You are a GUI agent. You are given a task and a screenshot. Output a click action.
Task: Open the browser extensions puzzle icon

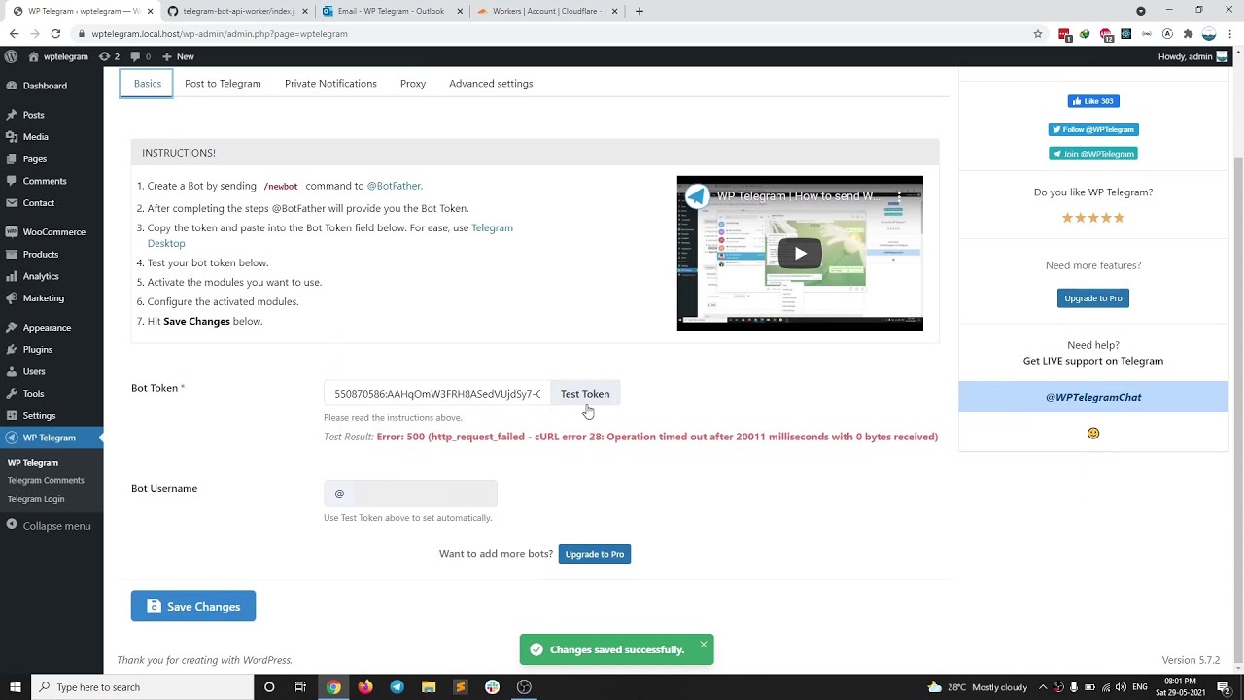pyautogui.click(x=1188, y=34)
